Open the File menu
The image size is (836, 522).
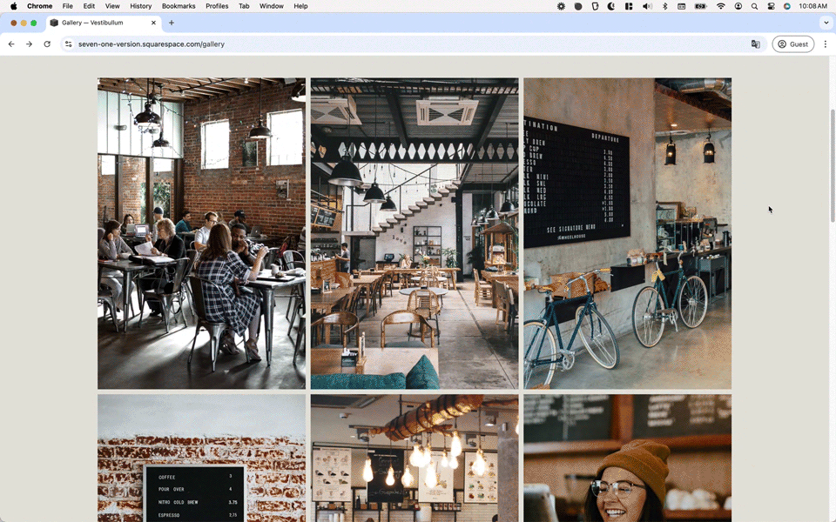tap(67, 6)
